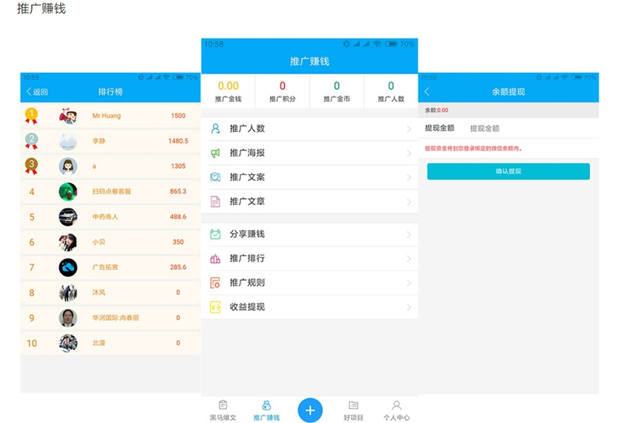Tap the 0.00 推广金钱 stat
The height and width of the screenshot is (423, 618).
[x=229, y=91]
